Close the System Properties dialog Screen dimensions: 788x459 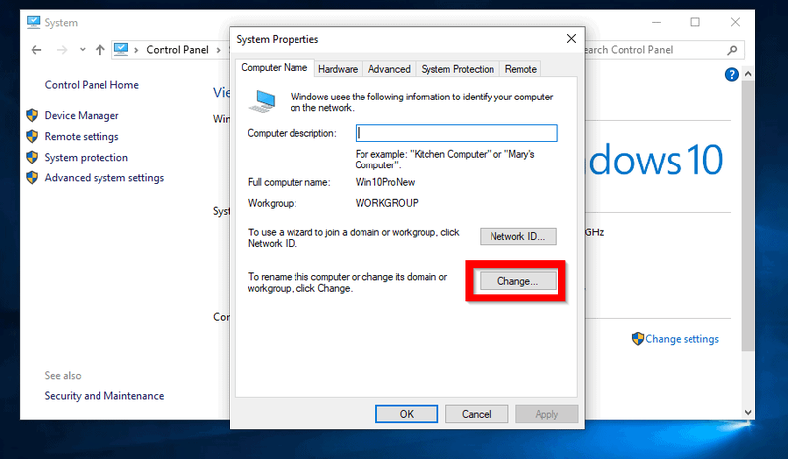pos(571,39)
